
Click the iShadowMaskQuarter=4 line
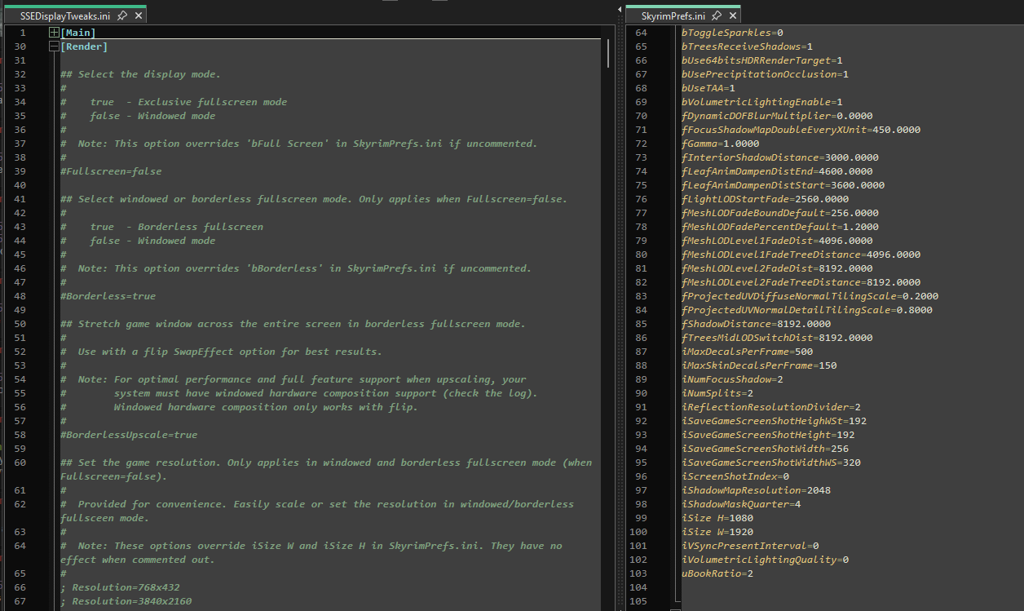[x=741, y=504]
